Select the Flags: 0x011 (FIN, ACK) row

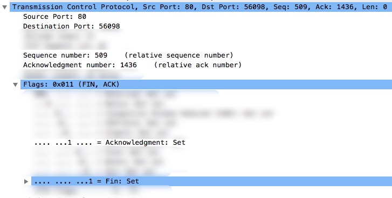pos(207,84)
